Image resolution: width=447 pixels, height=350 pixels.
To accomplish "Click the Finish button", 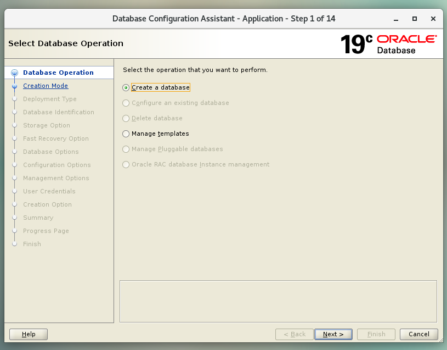I will 376,334.
